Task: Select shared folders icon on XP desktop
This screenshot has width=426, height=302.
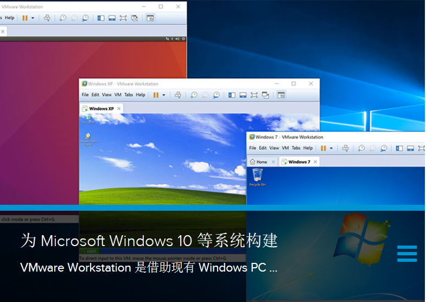Action: tap(88, 139)
